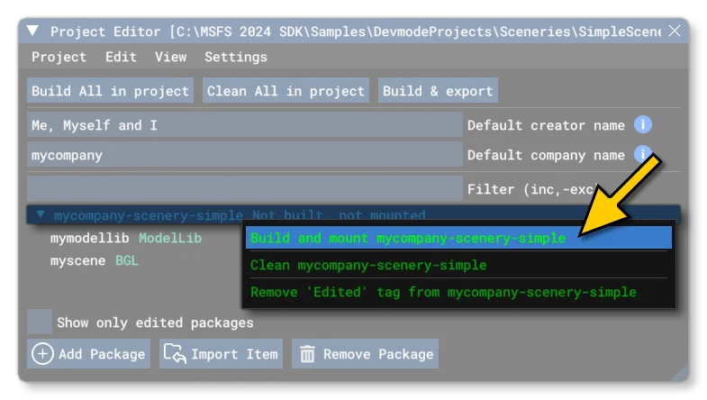
Task: Show info for Default company name
Action: coord(642,154)
